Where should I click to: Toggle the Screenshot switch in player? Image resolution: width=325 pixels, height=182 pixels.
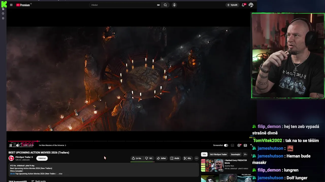point(226,145)
